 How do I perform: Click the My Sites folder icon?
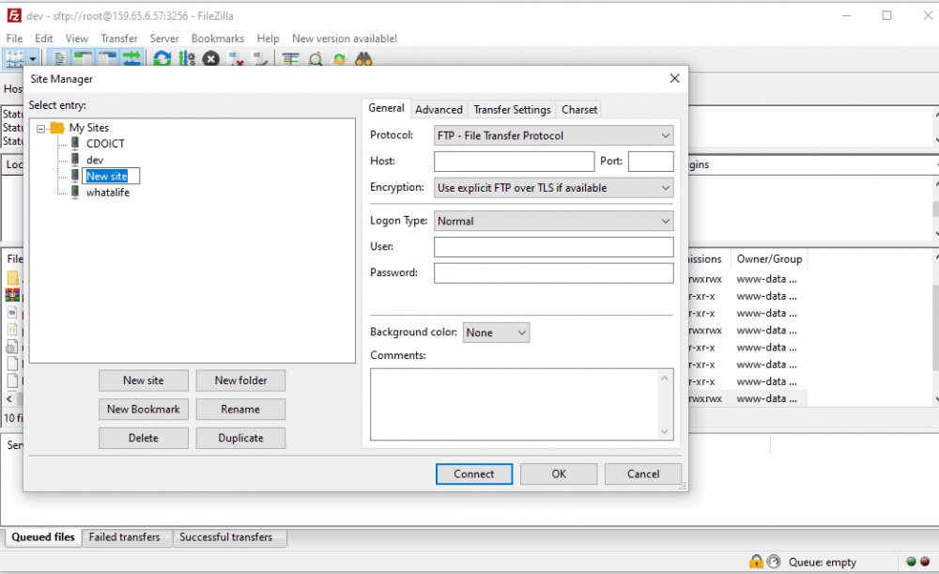click(x=57, y=128)
